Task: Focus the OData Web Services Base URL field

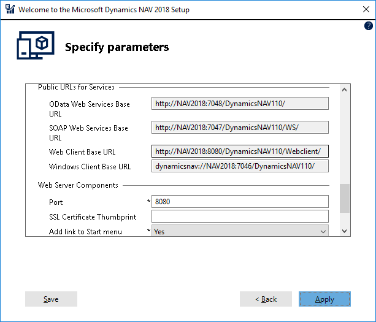Action: (240, 103)
